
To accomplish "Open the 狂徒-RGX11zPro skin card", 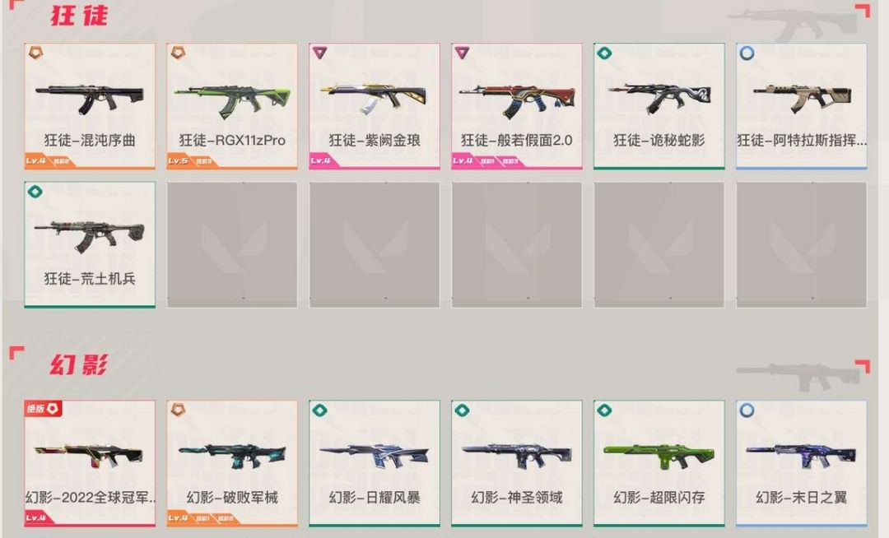I will click(232, 106).
